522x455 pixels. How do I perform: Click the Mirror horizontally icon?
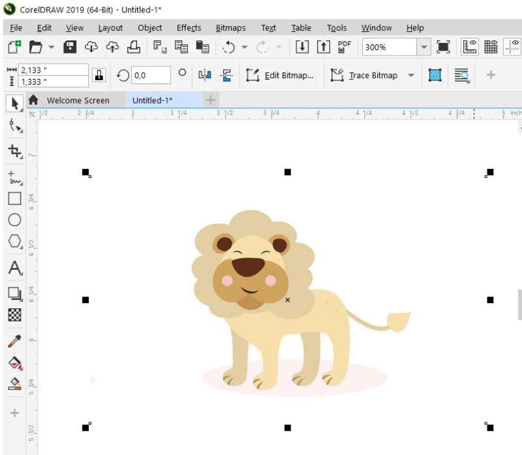coord(205,76)
